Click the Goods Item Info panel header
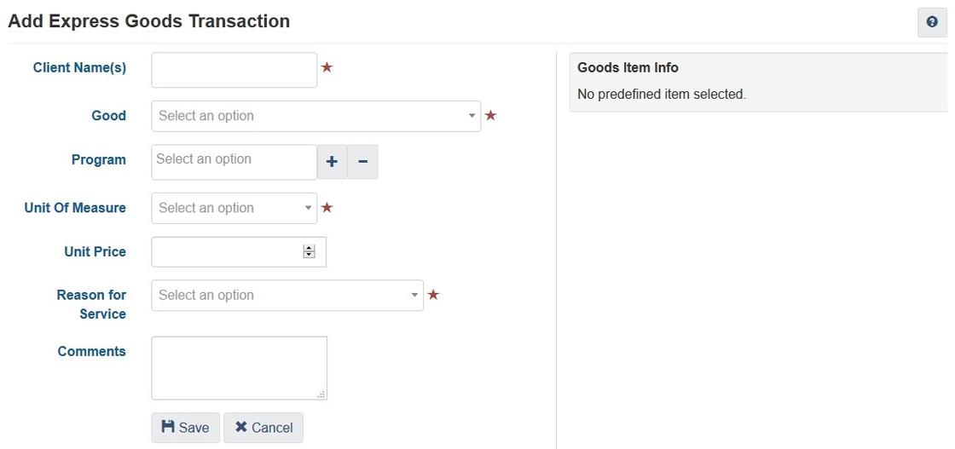955x449 pixels. (x=628, y=67)
